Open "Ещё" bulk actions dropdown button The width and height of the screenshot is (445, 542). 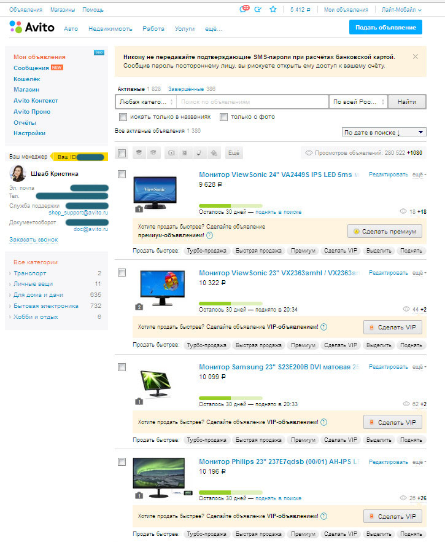coord(234,153)
